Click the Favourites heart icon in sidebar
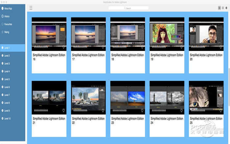This screenshot has height=144, width=230. click(3, 24)
